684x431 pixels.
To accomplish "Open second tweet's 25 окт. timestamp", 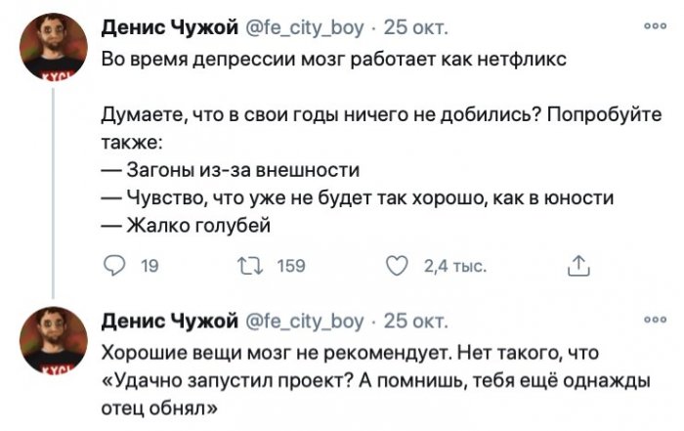I will tap(414, 320).
